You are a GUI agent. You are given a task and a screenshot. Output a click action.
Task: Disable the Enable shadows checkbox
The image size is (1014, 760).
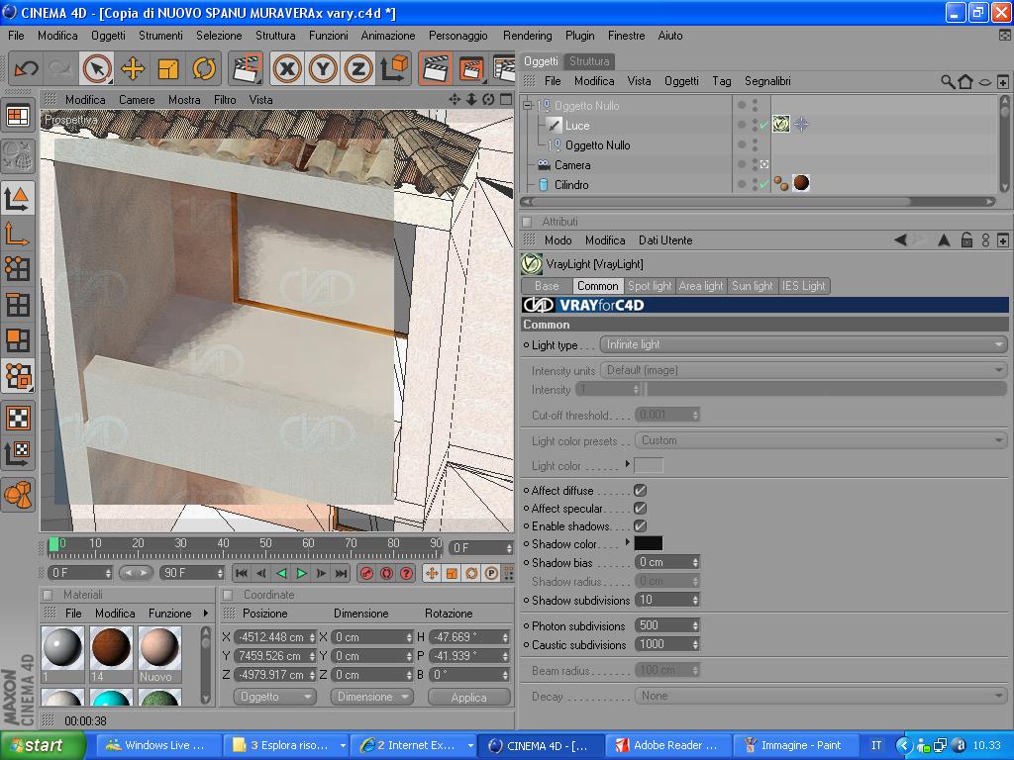[640, 526]
